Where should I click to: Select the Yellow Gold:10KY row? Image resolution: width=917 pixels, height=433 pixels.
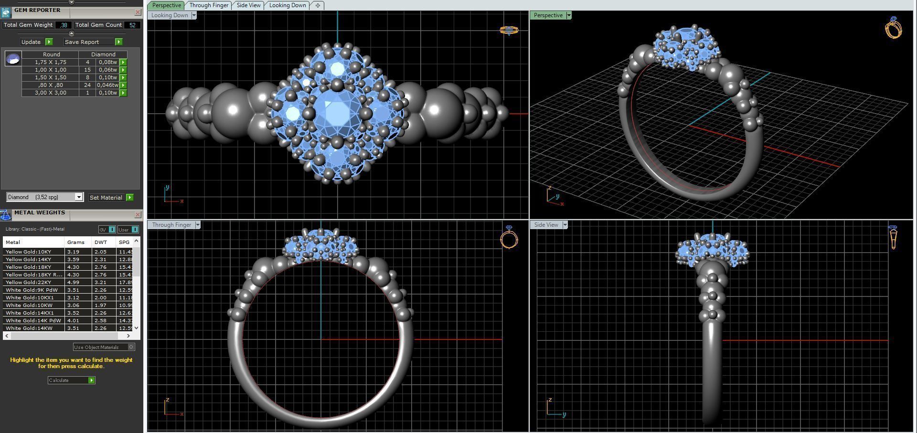(x=68, y=252)
